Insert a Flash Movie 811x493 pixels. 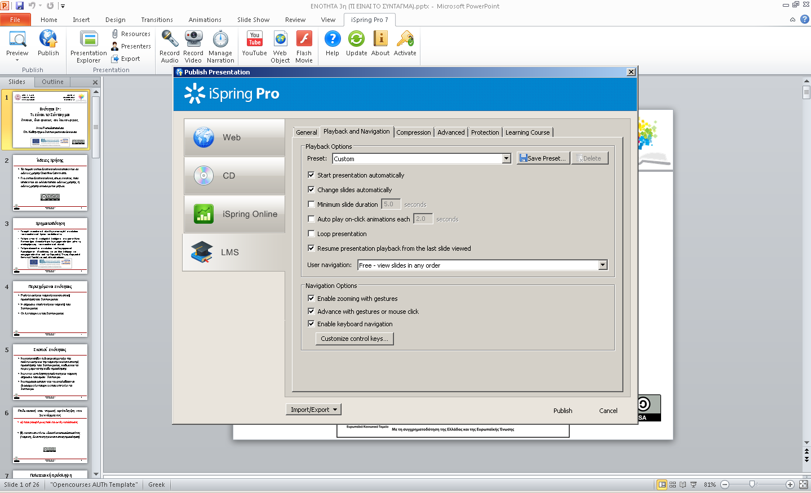[304, 46]
